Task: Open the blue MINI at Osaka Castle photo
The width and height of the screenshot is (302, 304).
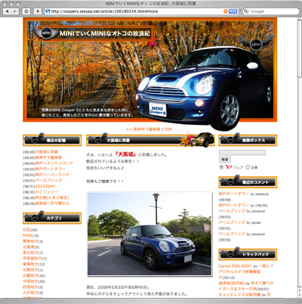Action: point(149,234)
